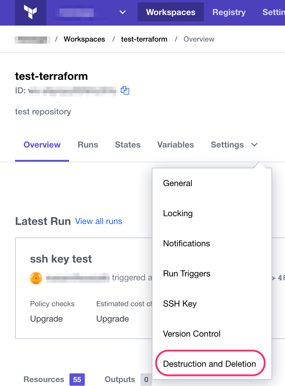This screenshot has height=386, width=285.
Task: Open Registry in the top navigation
Action: click(x=229, y=12)
